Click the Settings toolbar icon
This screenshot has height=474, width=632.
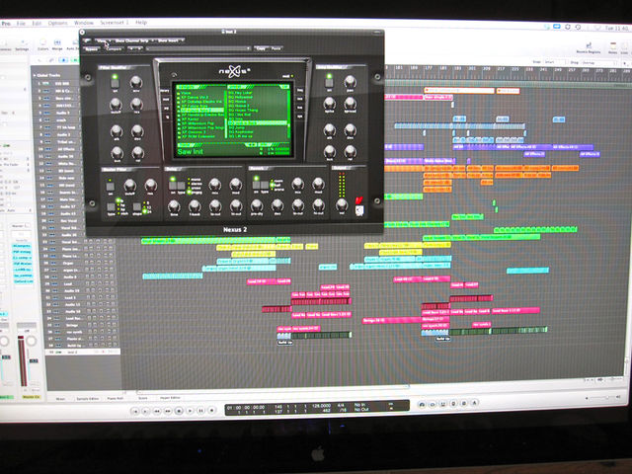(x=22, y=45)
